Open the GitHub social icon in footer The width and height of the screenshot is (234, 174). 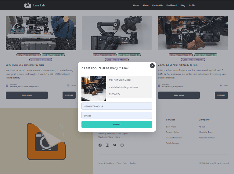click(122, 145)
